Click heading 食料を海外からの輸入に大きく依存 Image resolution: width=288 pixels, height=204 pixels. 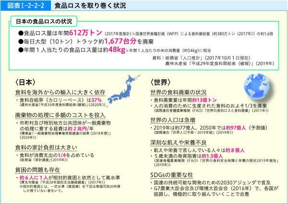tap(60, 92)
